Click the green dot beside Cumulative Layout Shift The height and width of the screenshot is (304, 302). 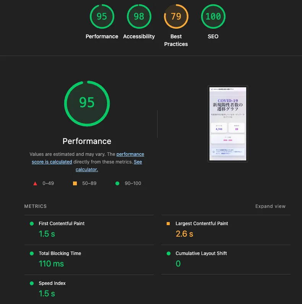(x=168, y=253)
